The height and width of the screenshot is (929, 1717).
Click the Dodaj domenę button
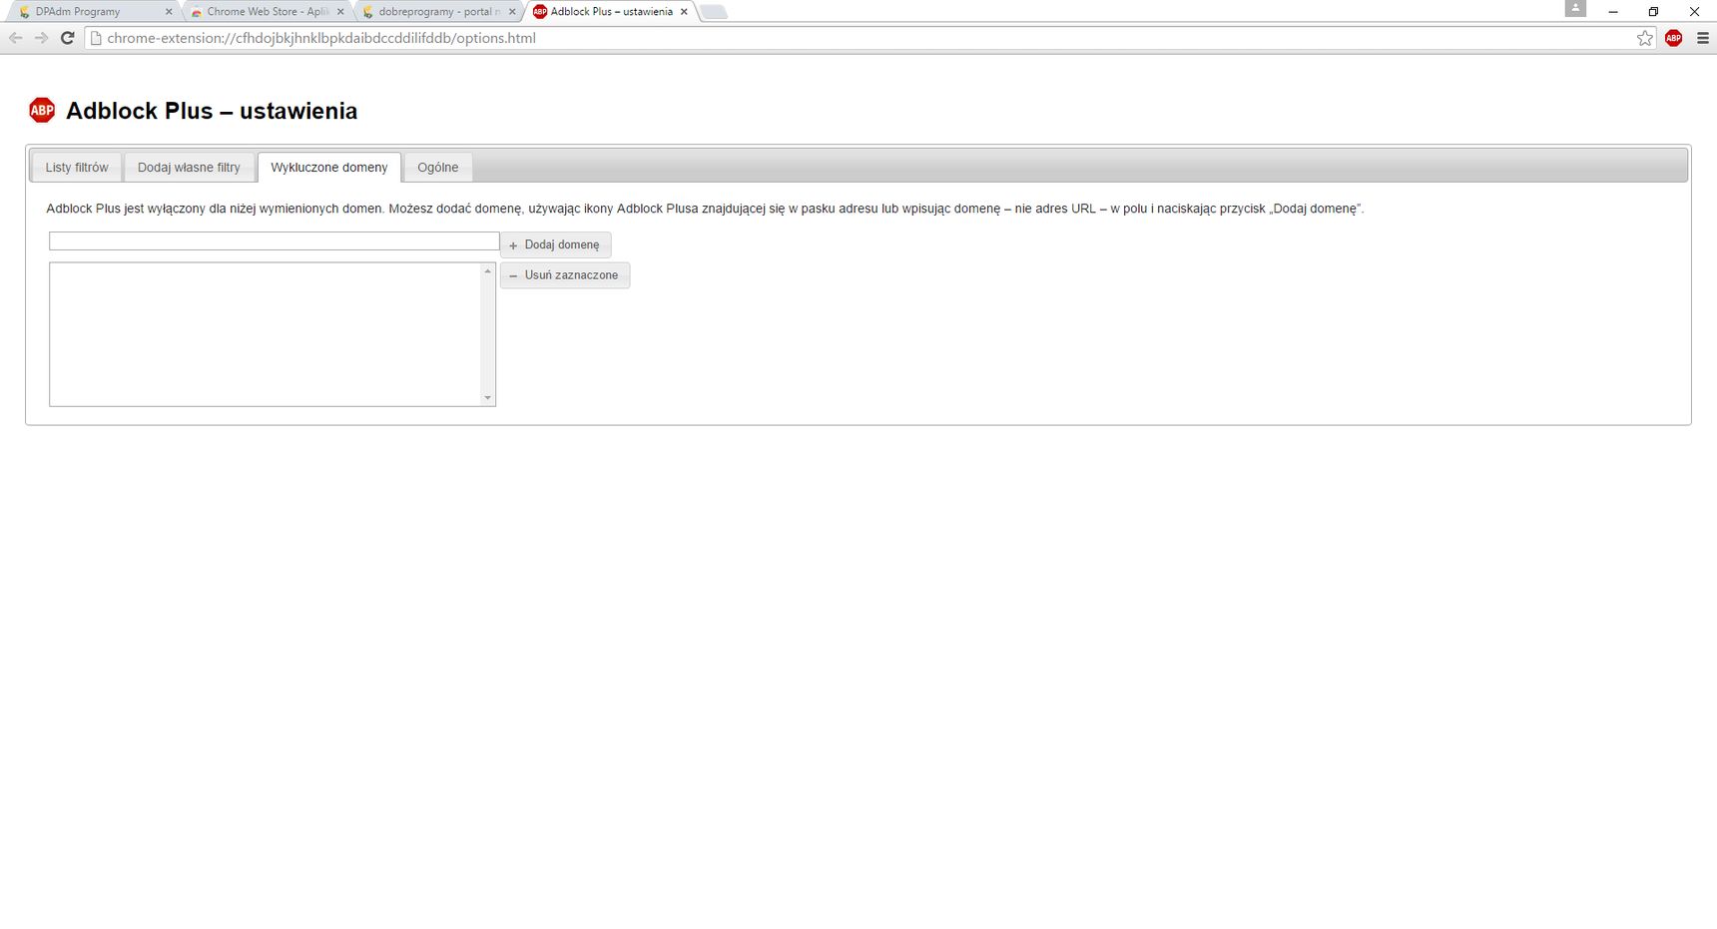555,244
